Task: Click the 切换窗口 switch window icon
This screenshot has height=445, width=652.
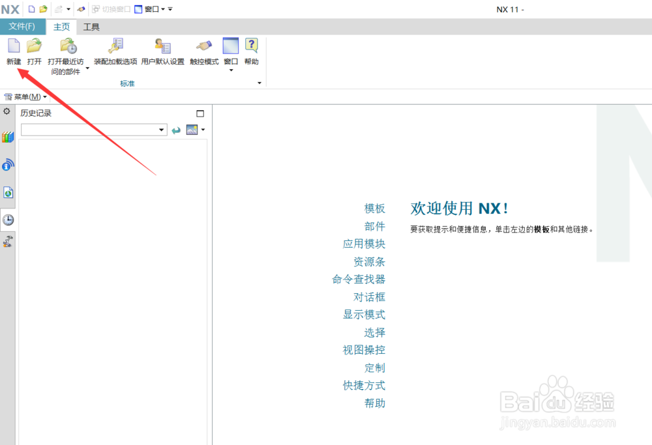Action: [96, 9]
